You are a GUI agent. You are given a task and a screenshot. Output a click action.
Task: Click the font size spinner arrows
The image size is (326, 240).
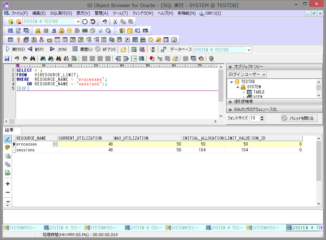click(262, 118)
